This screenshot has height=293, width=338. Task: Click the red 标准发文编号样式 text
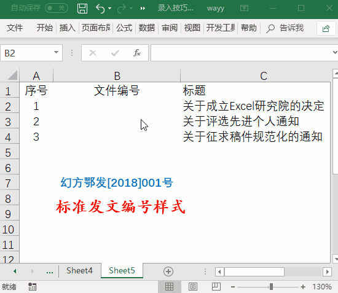[x=120, y=207]
